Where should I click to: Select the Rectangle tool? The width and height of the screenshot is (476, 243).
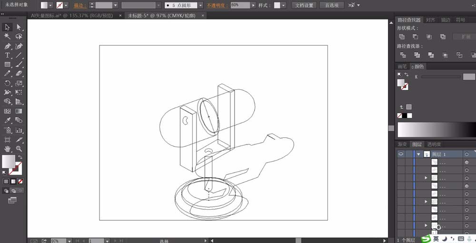point(7,64)
